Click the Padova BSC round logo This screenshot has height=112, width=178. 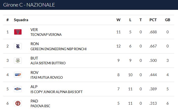click(x=18, y=103)
